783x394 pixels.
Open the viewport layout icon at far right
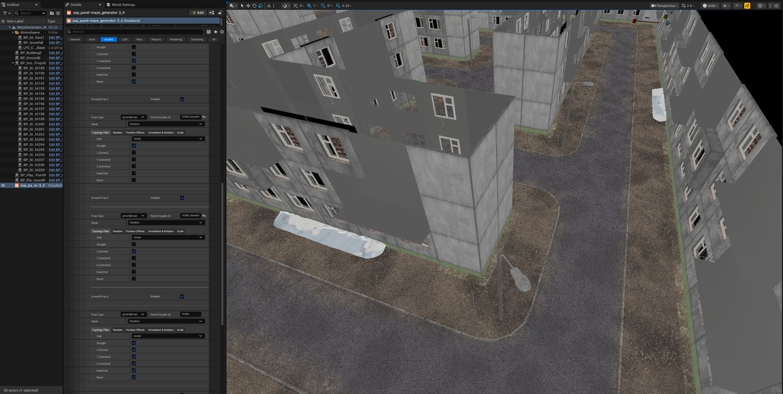pos(776,6)
